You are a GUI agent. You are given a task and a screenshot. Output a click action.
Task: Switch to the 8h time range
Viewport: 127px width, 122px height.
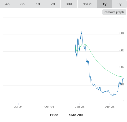(23, 4)
